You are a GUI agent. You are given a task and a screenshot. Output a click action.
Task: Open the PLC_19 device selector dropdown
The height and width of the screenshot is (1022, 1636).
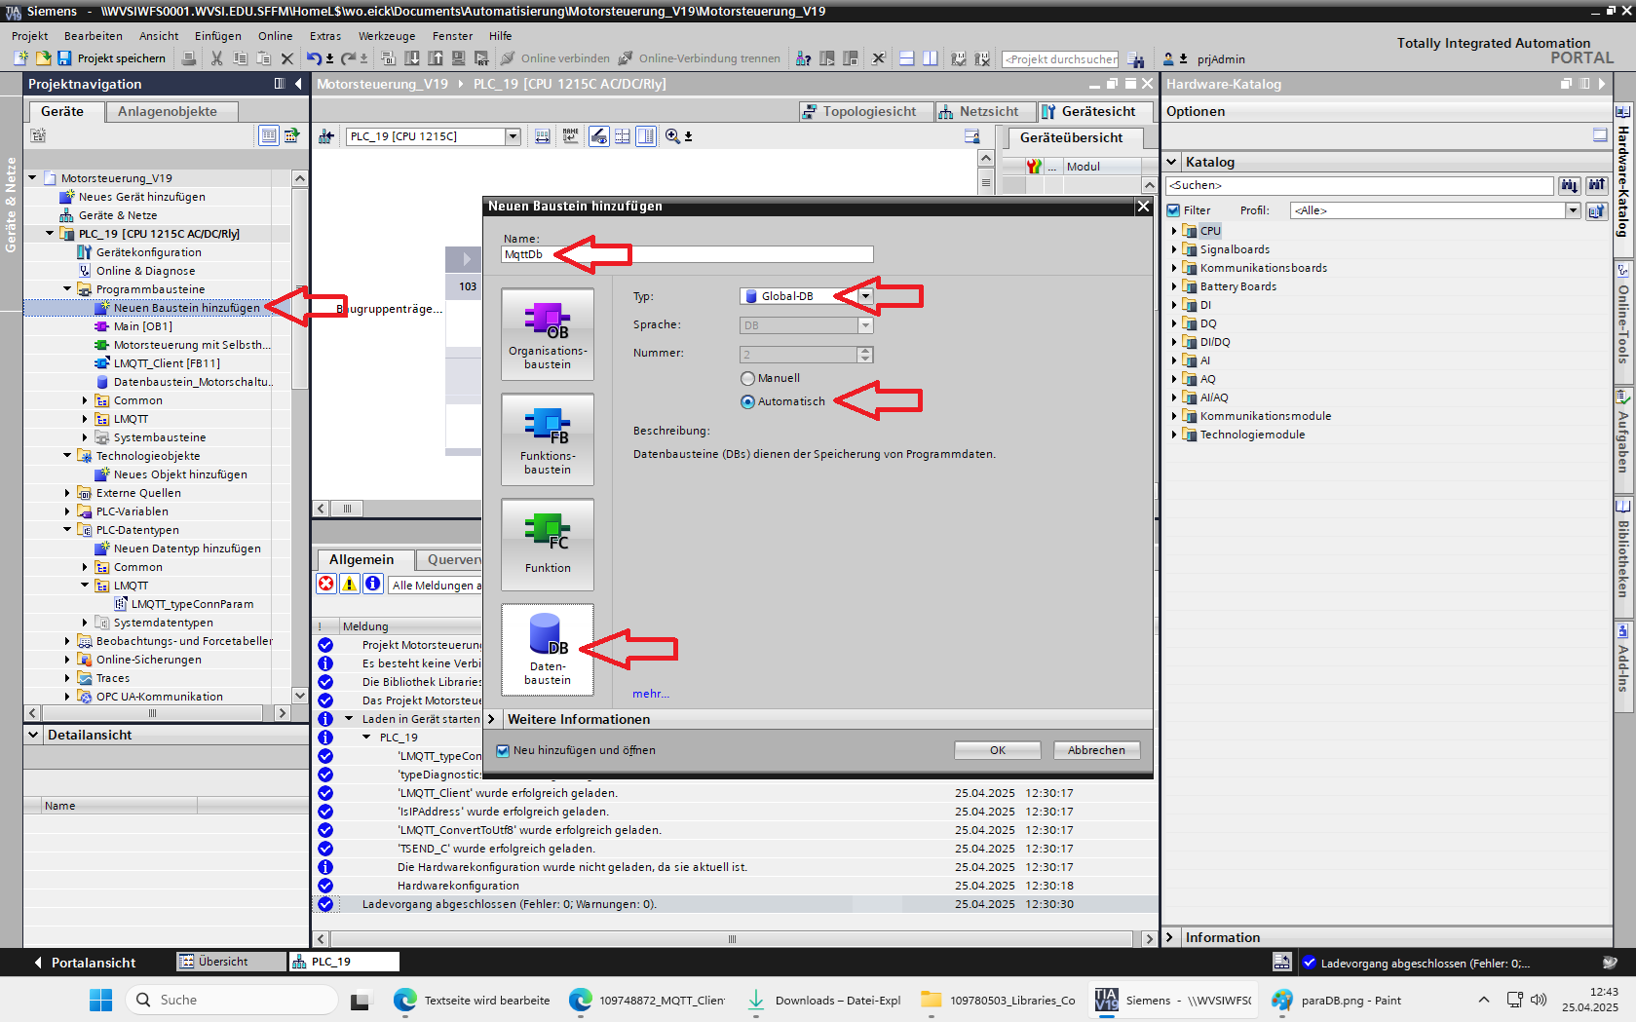tap(513, 136)
